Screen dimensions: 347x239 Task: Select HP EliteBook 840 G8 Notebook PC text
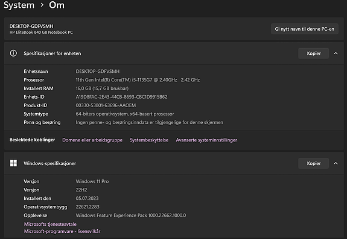(x=41, y=33)
